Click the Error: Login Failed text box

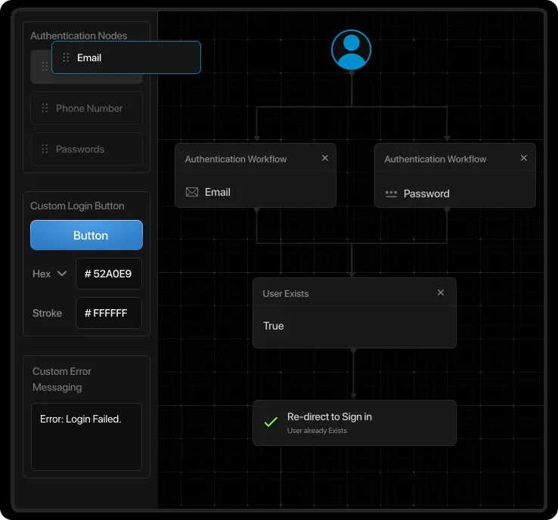tap(86, 436)
